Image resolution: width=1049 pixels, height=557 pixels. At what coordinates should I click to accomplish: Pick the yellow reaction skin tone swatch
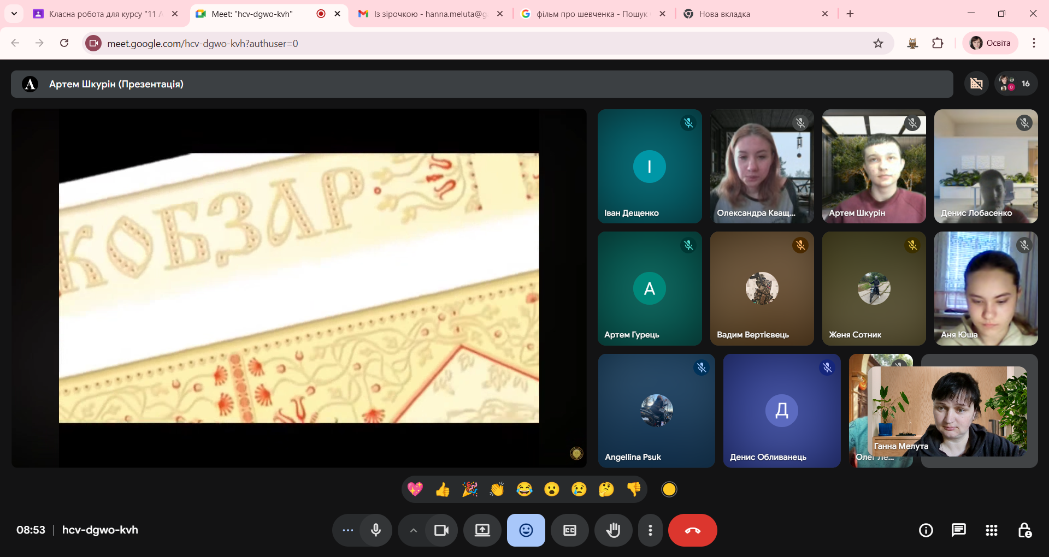[669, 489]
